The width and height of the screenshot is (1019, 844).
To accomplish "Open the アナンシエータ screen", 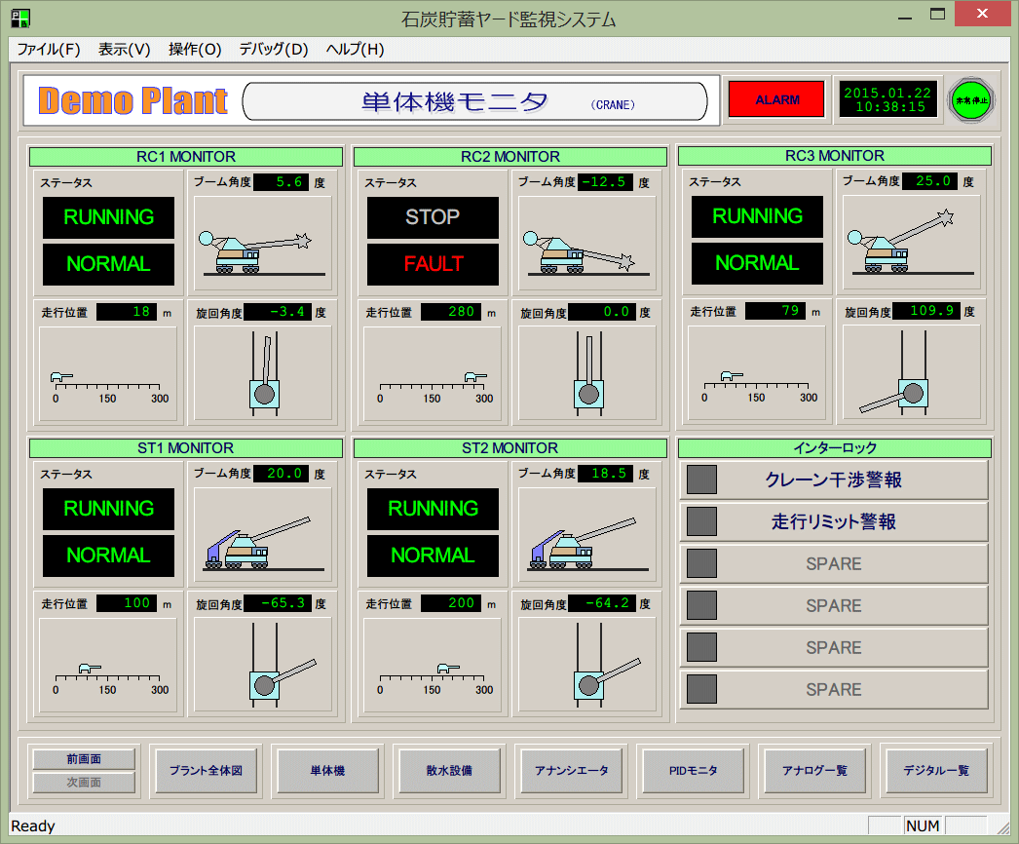I will pyautogui.click(x=571, y=771).
